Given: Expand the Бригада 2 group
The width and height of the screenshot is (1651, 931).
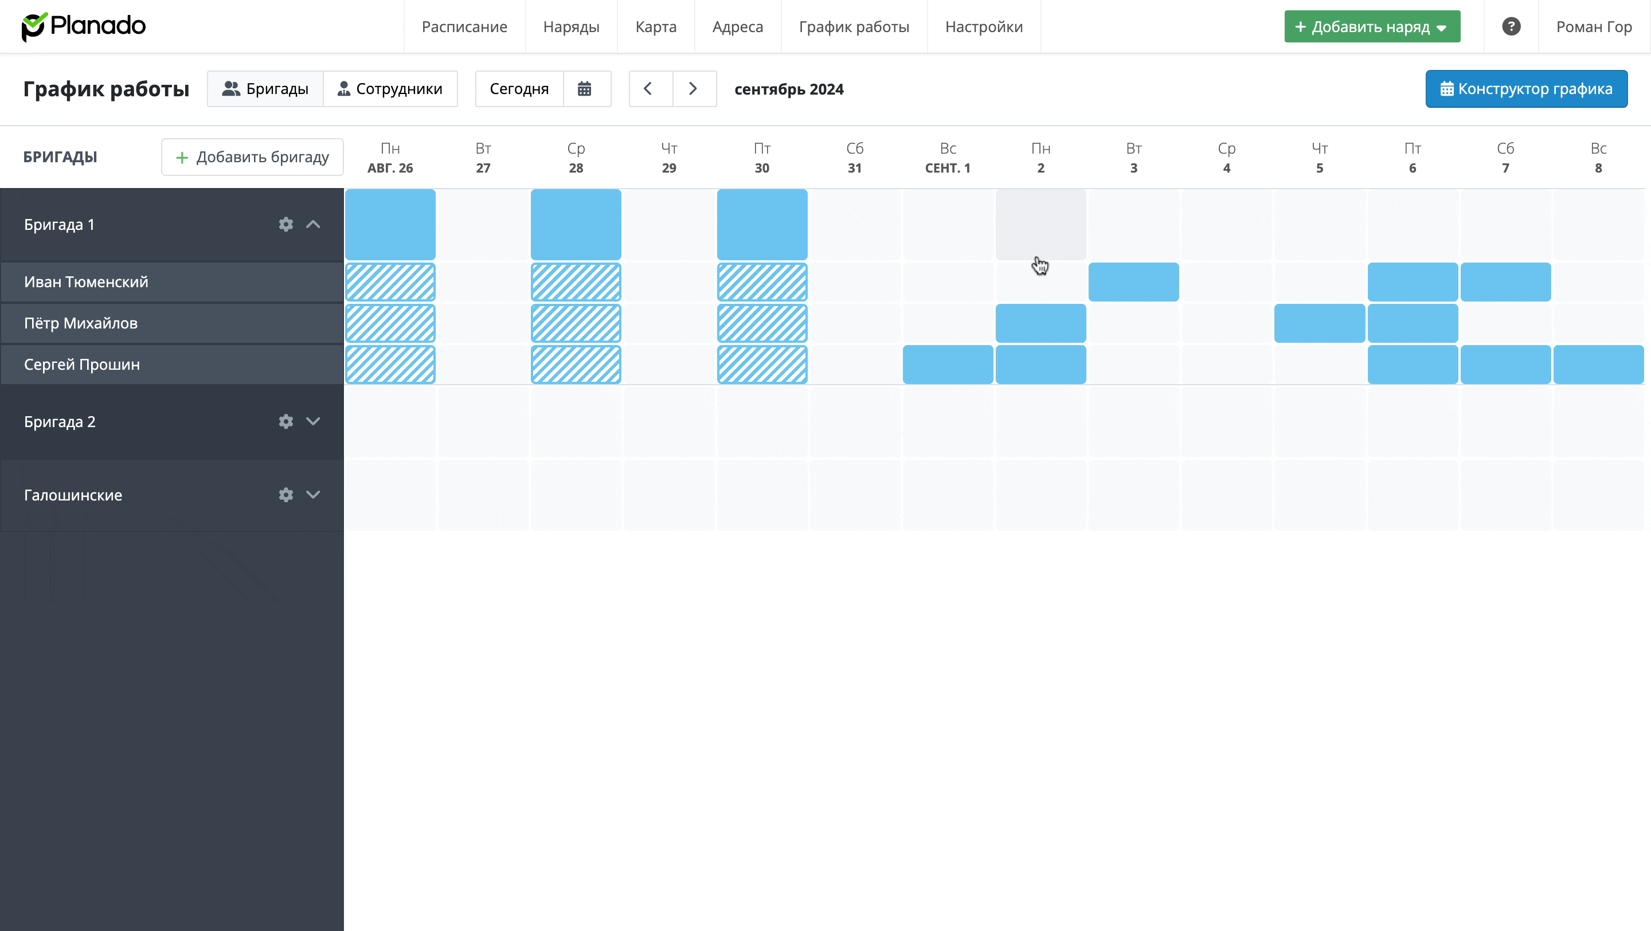Looking at the screenshot, I should [313, 421].
